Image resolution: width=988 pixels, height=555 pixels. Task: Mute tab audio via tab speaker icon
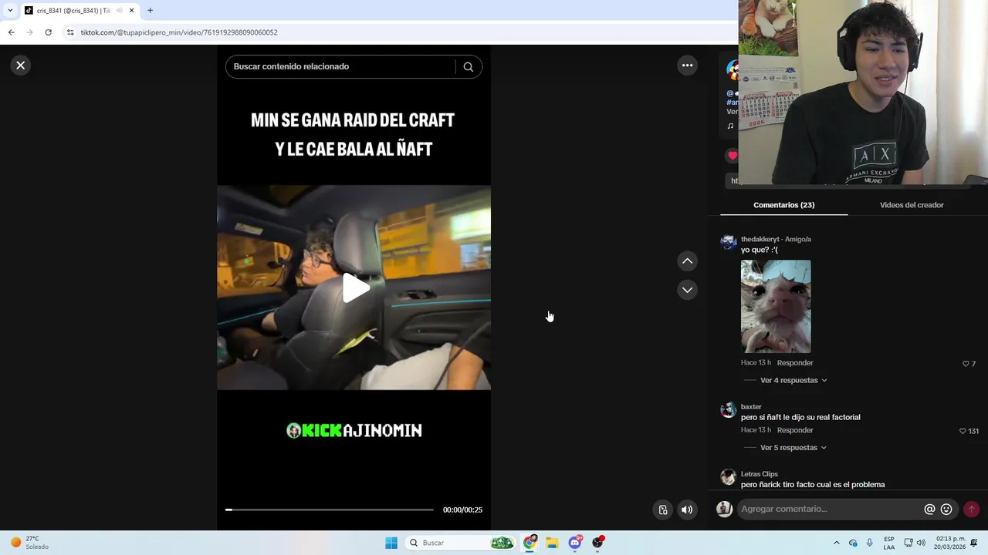click(x=119, y=11)
